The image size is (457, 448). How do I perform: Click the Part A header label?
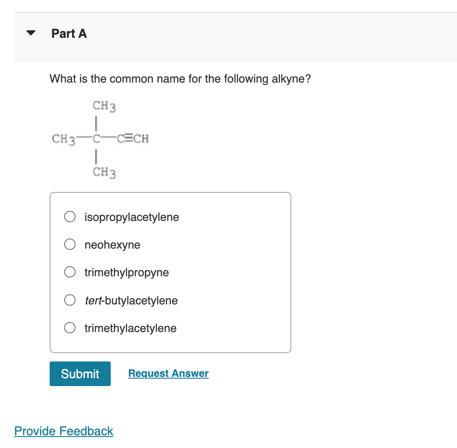point(69,33)
